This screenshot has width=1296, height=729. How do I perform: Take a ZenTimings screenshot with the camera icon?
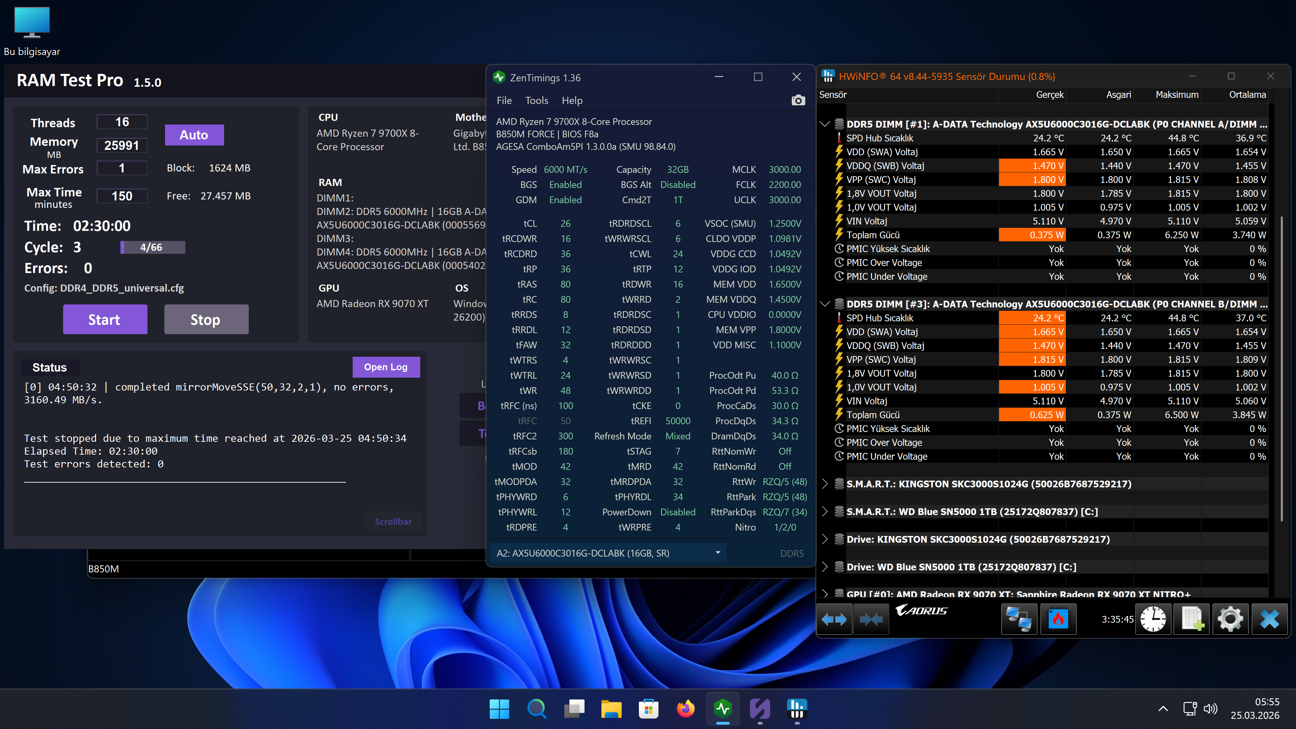[798, 100]
